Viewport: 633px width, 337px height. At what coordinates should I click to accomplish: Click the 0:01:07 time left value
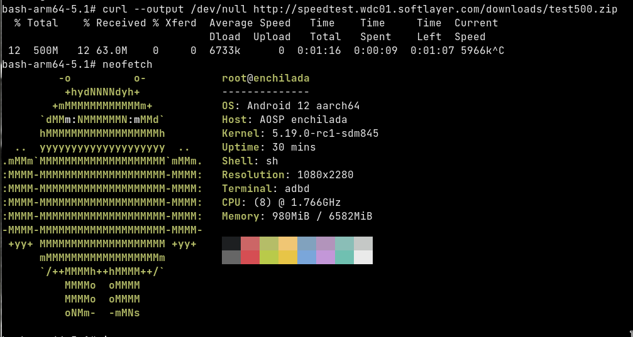click(432, 51)
